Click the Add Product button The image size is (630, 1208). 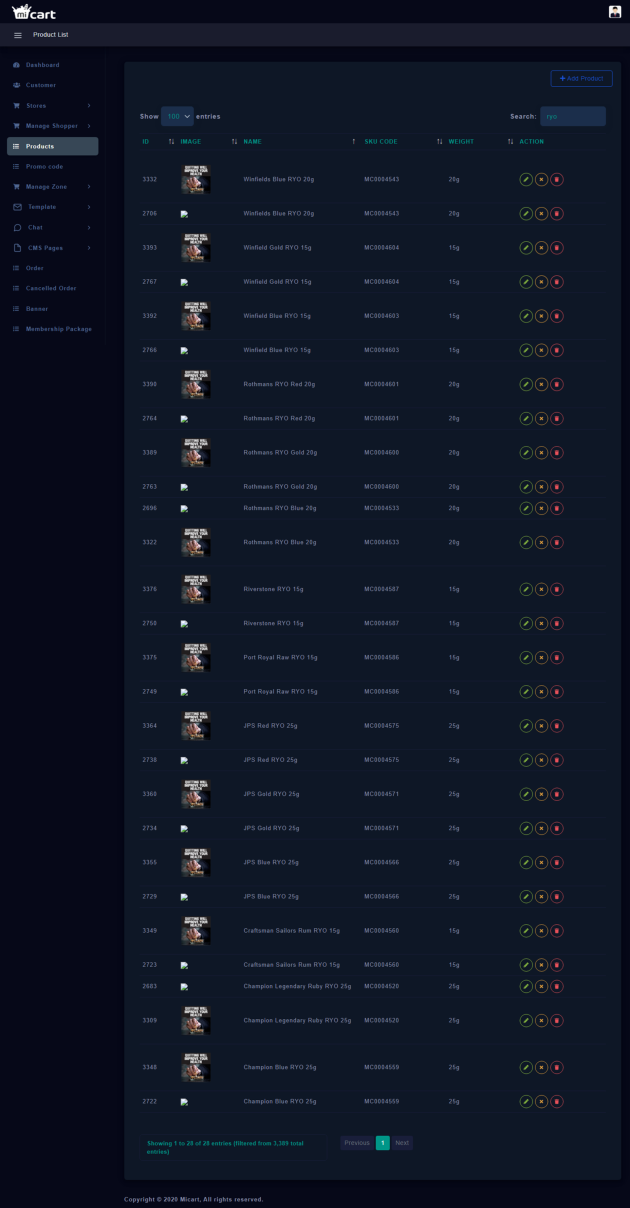click(581, 78)
